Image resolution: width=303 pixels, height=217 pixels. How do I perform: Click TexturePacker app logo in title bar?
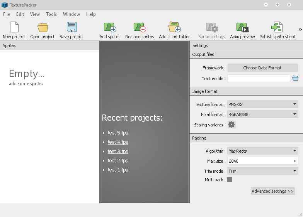pos(5,5)
